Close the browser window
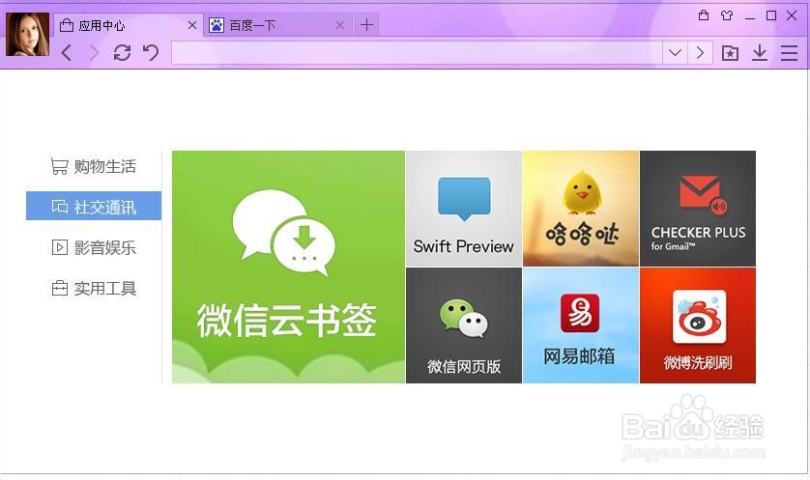Screen dimensions: 810x480 (x=792, y=15)
